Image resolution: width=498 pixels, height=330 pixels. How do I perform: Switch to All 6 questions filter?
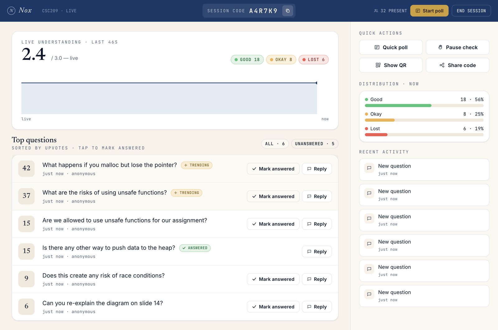(275, 144)
